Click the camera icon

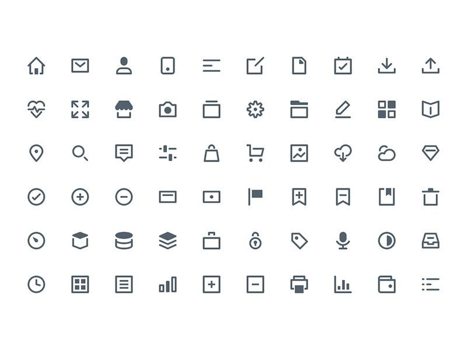(x=168, y=110)
